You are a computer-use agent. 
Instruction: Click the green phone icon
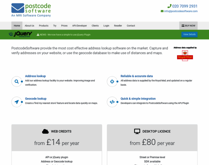tap(169, 6)
